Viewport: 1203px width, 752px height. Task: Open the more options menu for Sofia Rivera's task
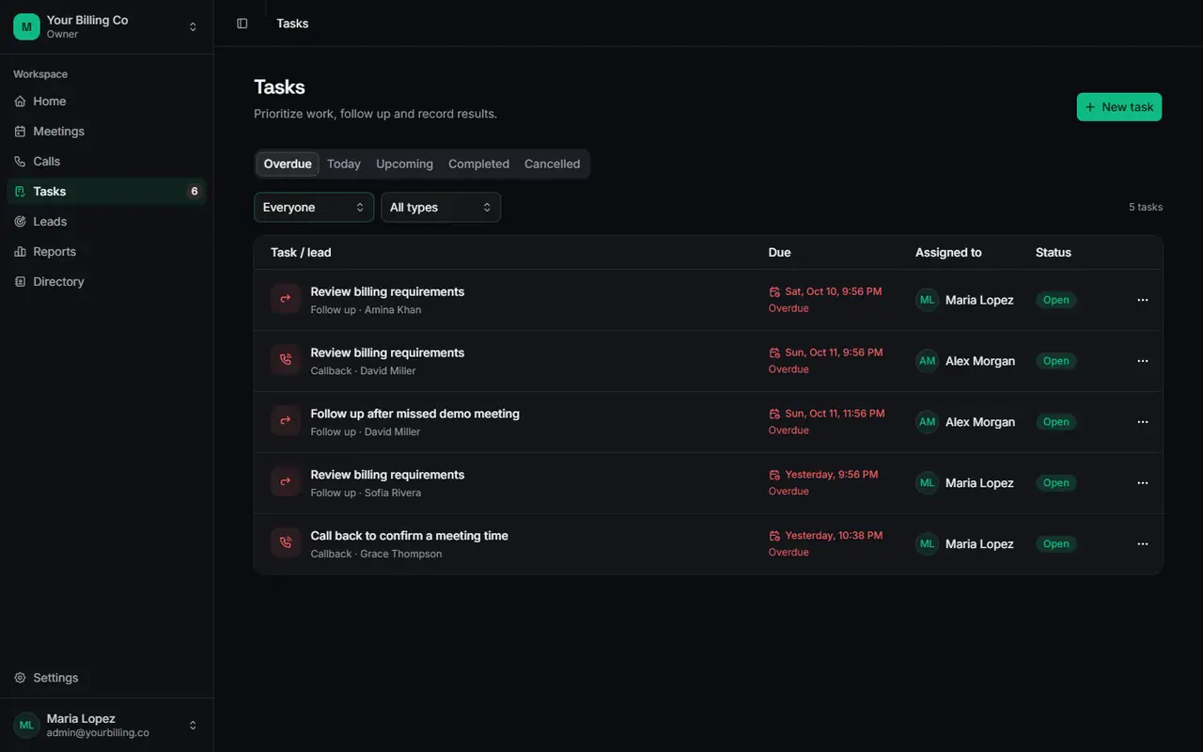pos(1143,483)
